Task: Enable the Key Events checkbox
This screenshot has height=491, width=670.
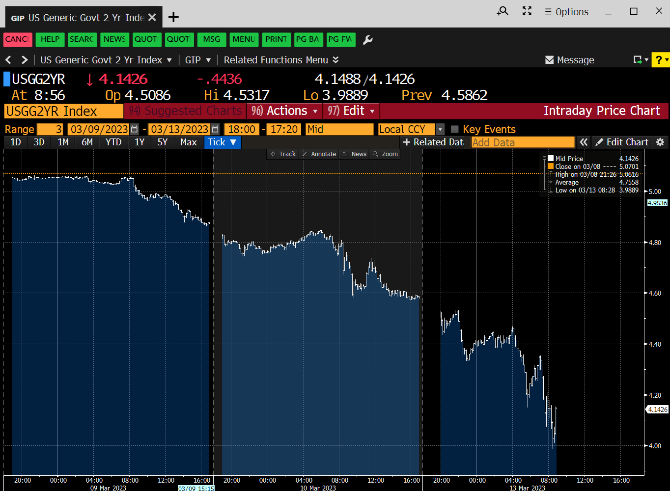Action: pos(454,129)
